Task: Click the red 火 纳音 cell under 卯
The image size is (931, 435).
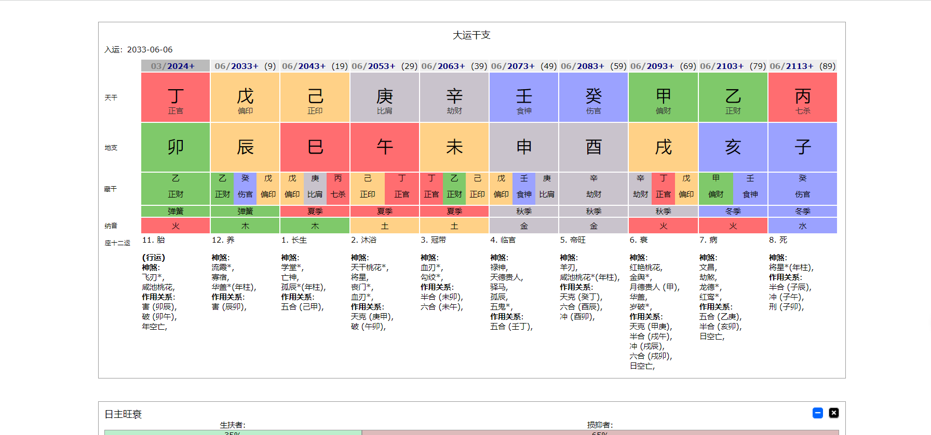Action: 176,226
